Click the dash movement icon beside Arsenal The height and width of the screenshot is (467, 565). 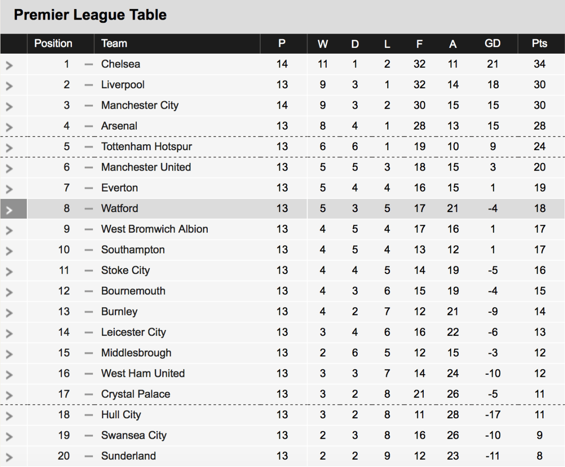point(89,127)
